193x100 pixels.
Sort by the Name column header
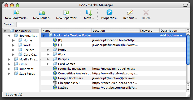tap(67, 31)
